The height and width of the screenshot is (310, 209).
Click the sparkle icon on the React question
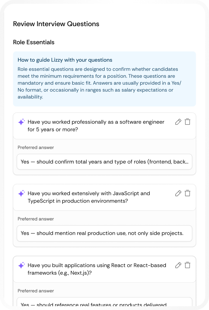[21, 265]
